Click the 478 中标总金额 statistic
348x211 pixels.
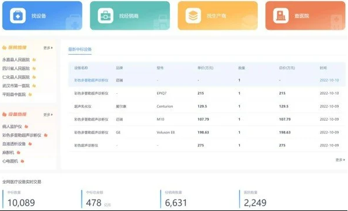tap(94, 203)
